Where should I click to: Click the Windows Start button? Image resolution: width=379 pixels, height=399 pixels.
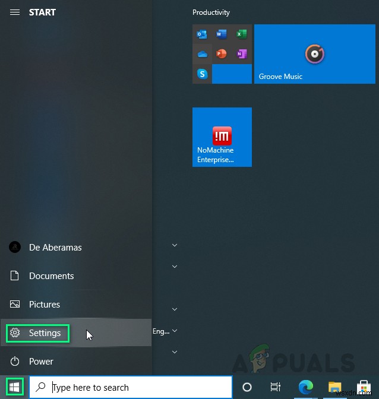(x=14, y=387)
